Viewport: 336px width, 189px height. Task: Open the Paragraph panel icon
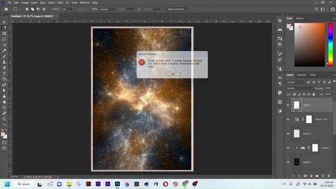[280, 84]
